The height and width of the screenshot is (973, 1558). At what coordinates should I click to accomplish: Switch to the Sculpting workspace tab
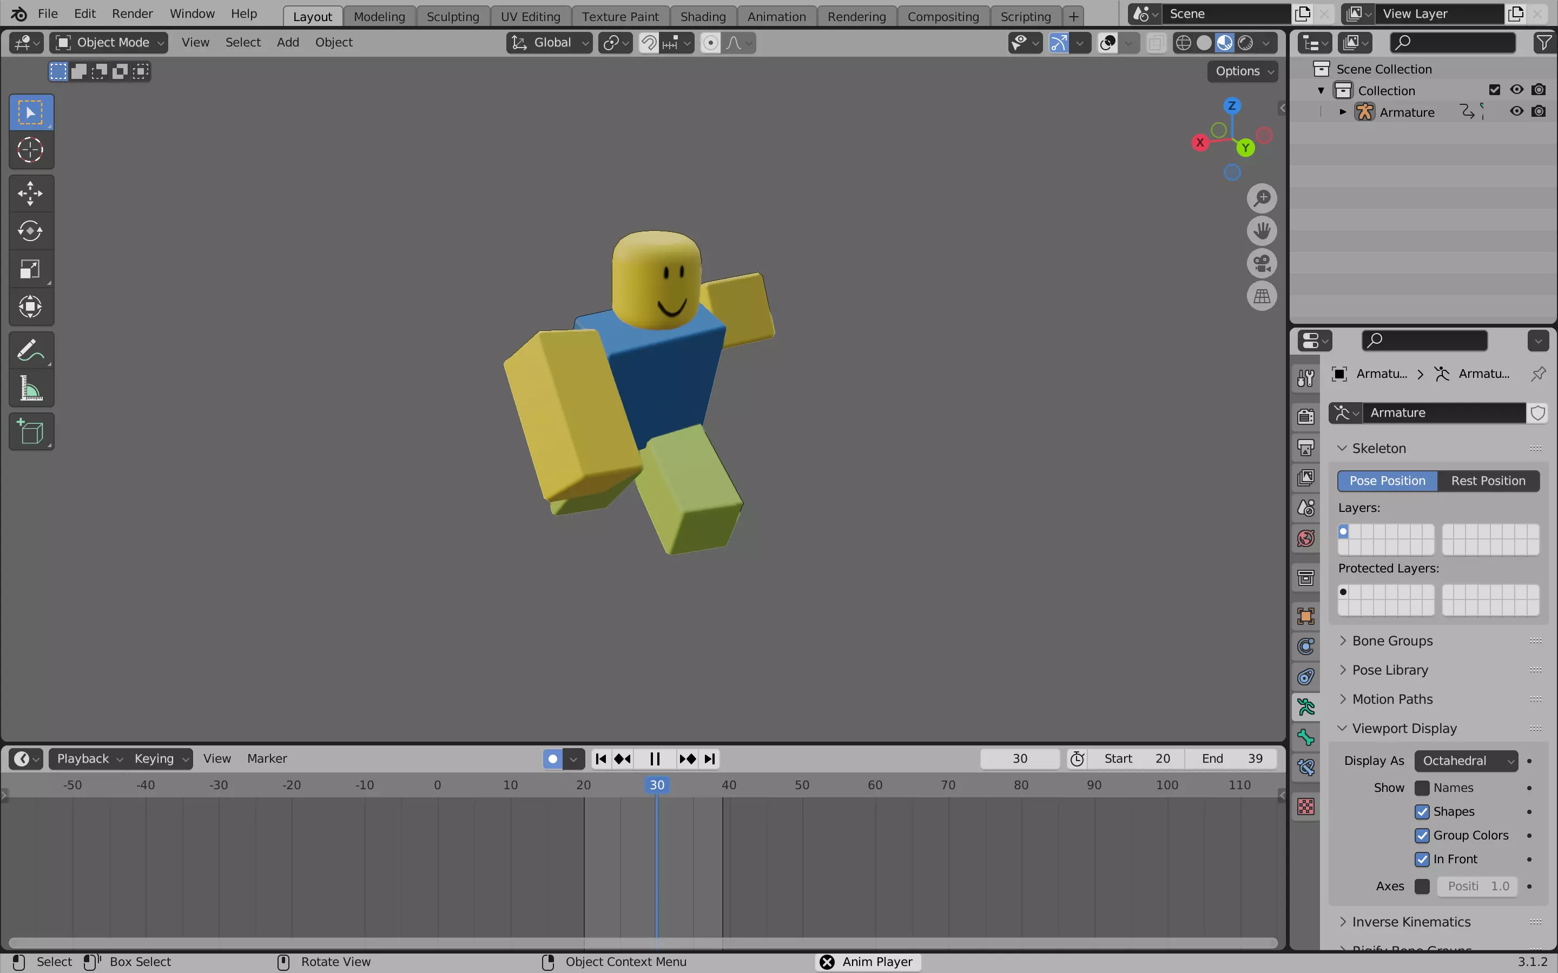[x=453, y=16]
